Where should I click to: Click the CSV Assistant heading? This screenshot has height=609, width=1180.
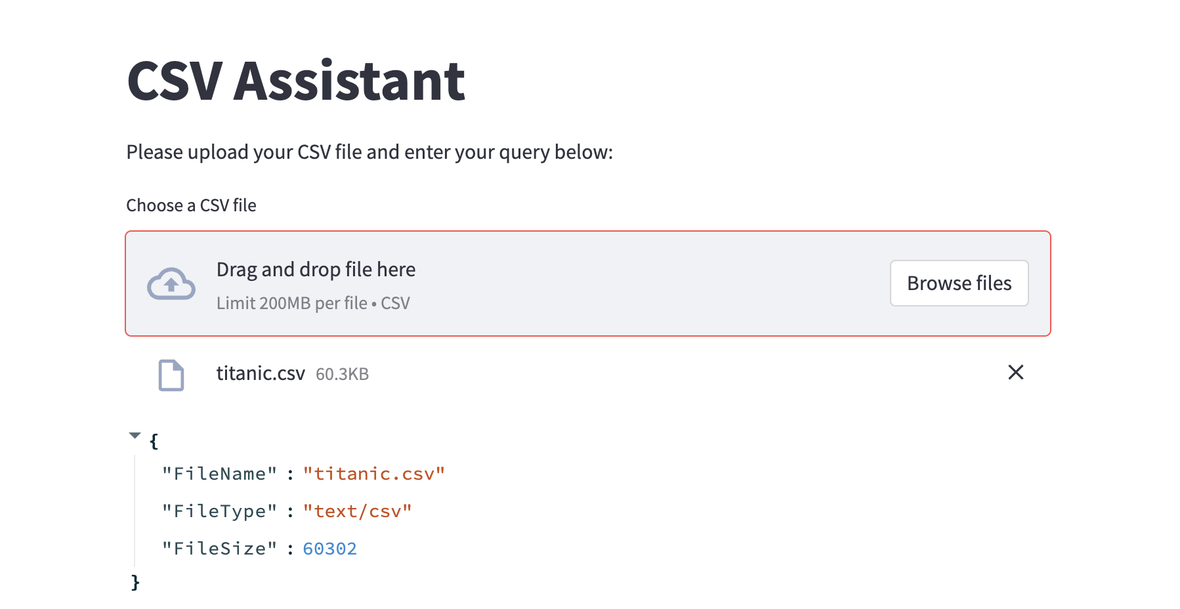click(x=296, y=81)
